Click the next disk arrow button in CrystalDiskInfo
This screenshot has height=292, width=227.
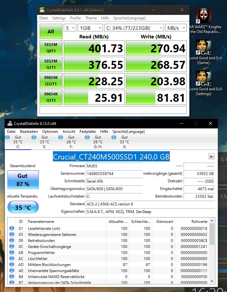click(x=211, y=156)
